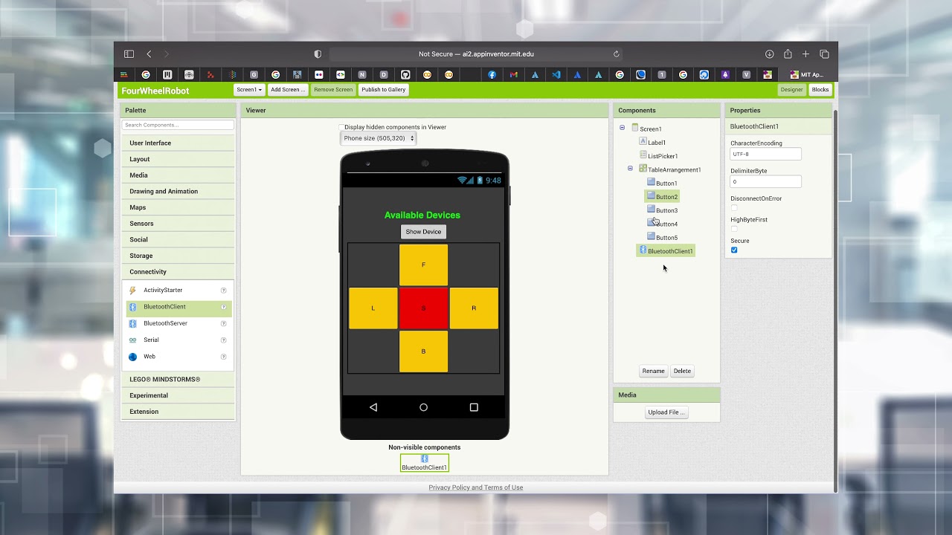Select the yellow L button in phone viewer
952x535 pixels.
coord(373,308)
